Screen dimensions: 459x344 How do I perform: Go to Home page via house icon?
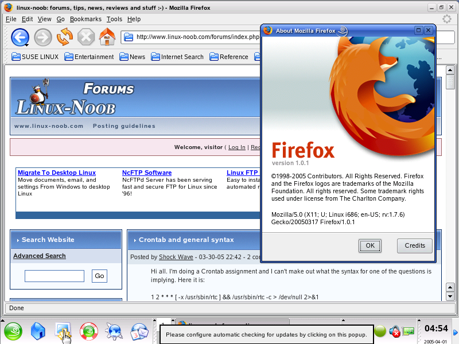[107, 37]
